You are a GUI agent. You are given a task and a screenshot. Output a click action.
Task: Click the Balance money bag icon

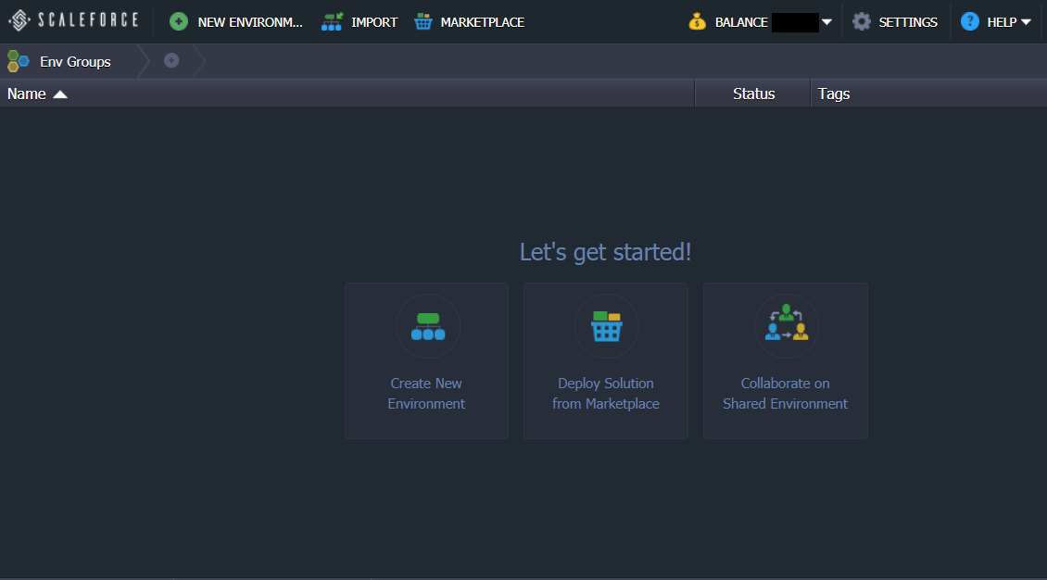698,22
